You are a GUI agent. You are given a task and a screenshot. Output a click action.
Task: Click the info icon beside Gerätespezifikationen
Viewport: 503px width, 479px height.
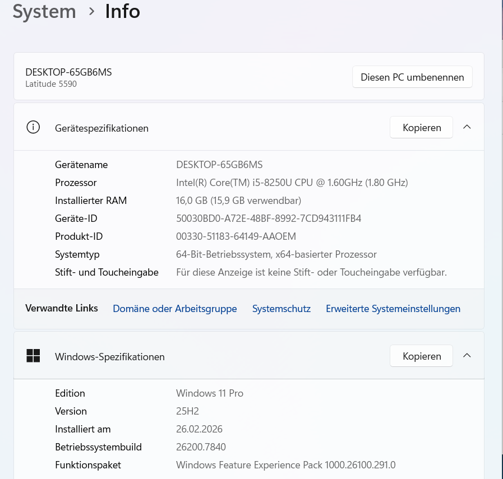(33, 128)
